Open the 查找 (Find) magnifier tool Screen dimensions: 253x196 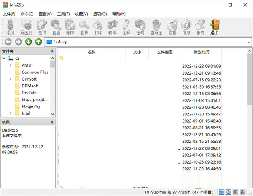coord(84,27)
